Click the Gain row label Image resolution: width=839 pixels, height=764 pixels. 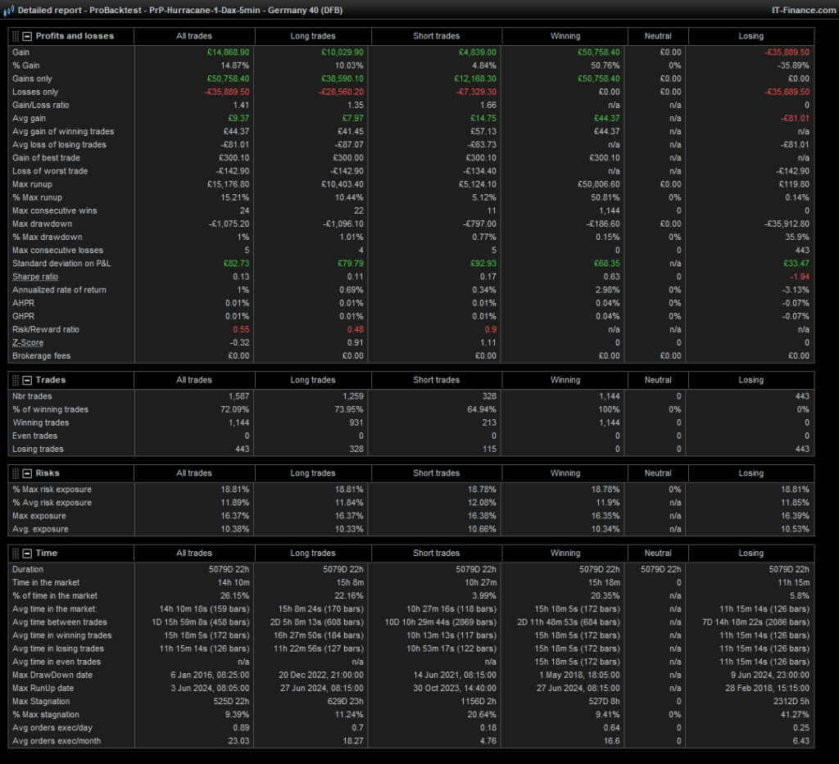20,52
